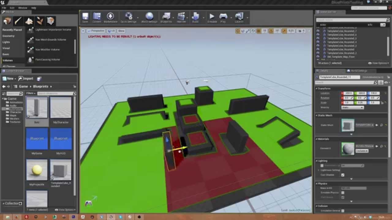392x220 pixels.
Task: Select translate gizmo icon in viewport toolbar
Action: [238, 31]
